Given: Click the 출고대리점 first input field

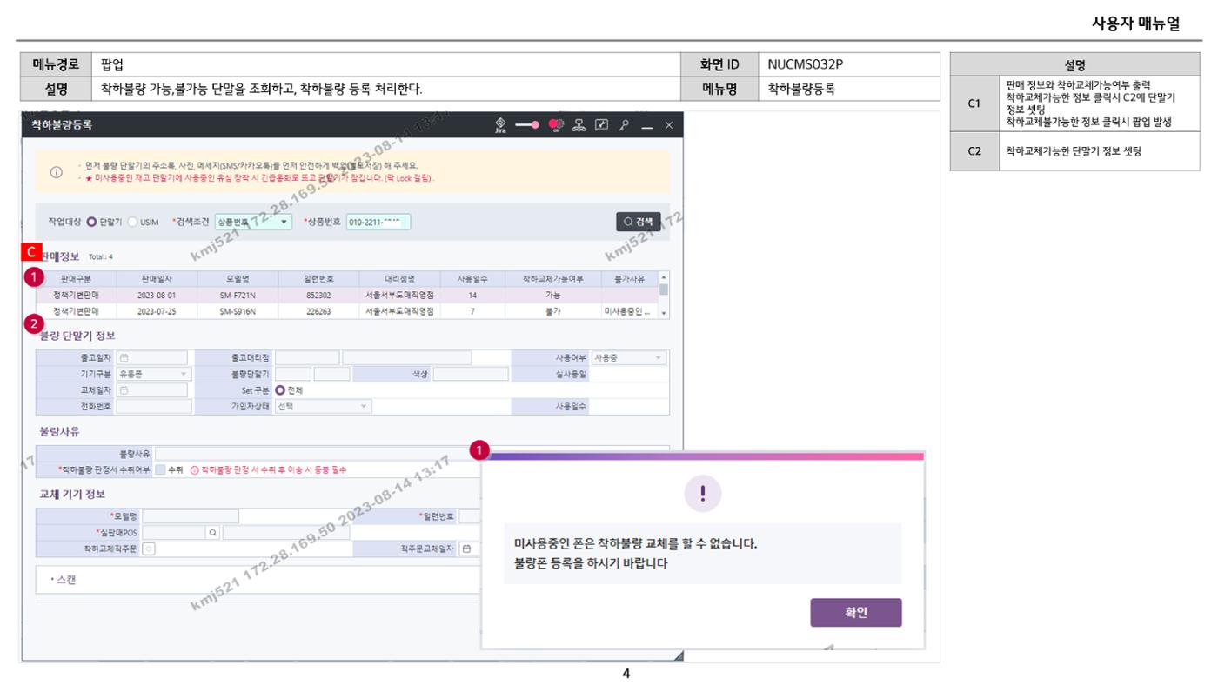Looking at the screenshot, I should click(307, 357).
